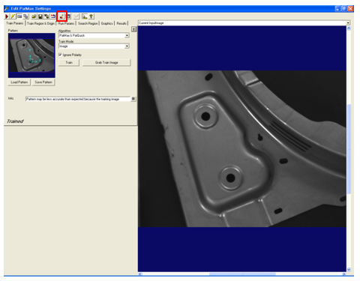Viewport: 360px width, 281px height.
Task: Click the floppy disk save icon
Action: tap(40, 16)
